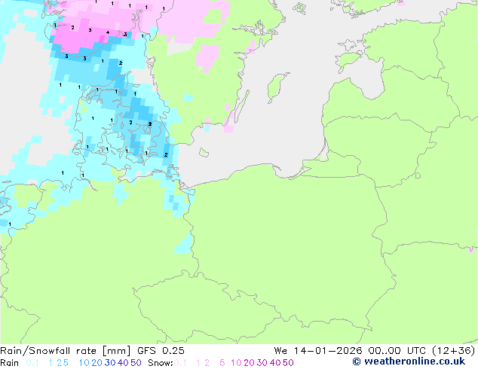Screen dimensions: 478x369
Task: Select the snow legend value 0.1
Action: (x=180, y=363)
